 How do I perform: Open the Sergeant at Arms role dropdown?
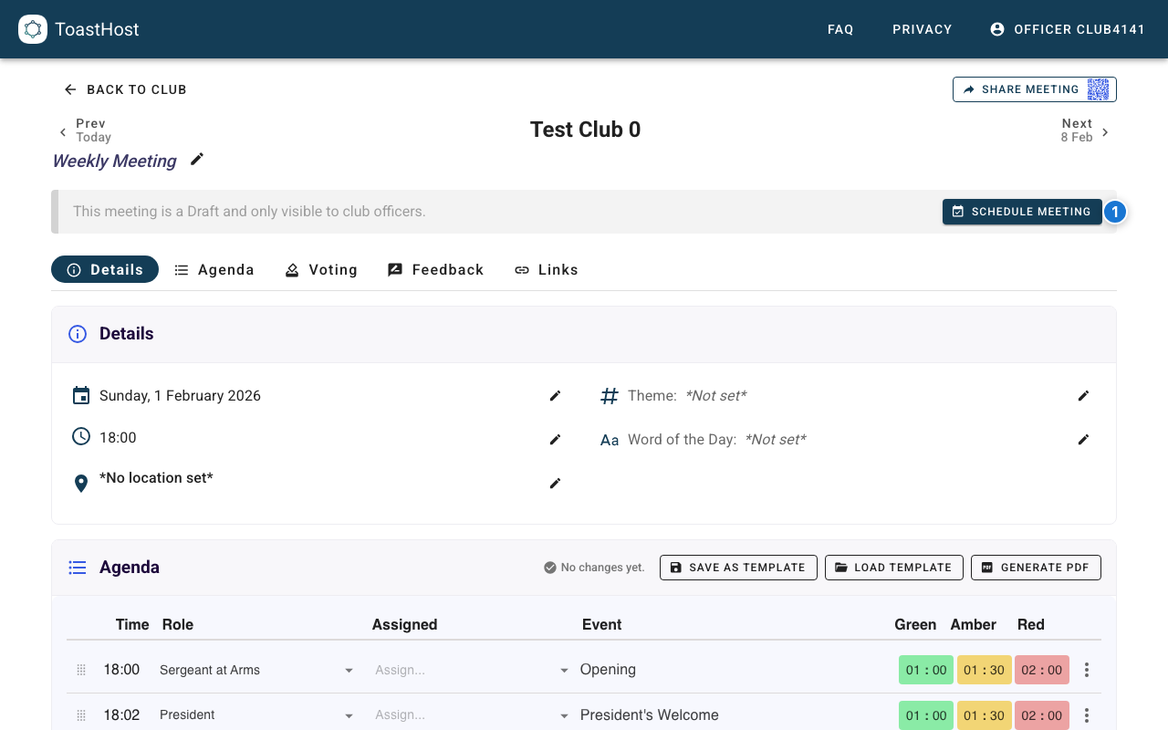pos(349,670)
